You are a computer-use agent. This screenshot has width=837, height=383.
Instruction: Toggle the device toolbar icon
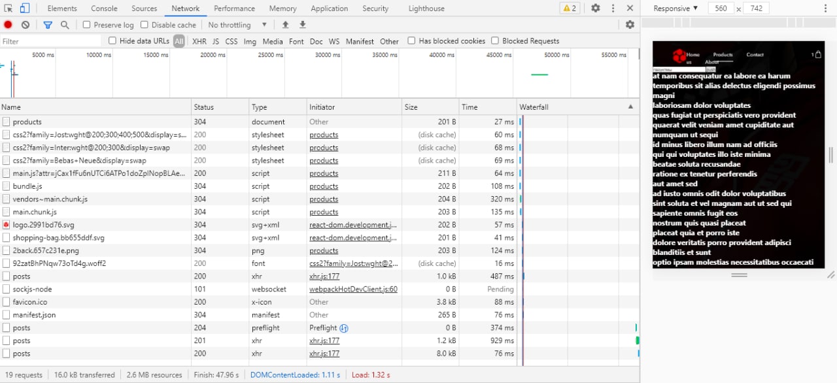[25, 8]
